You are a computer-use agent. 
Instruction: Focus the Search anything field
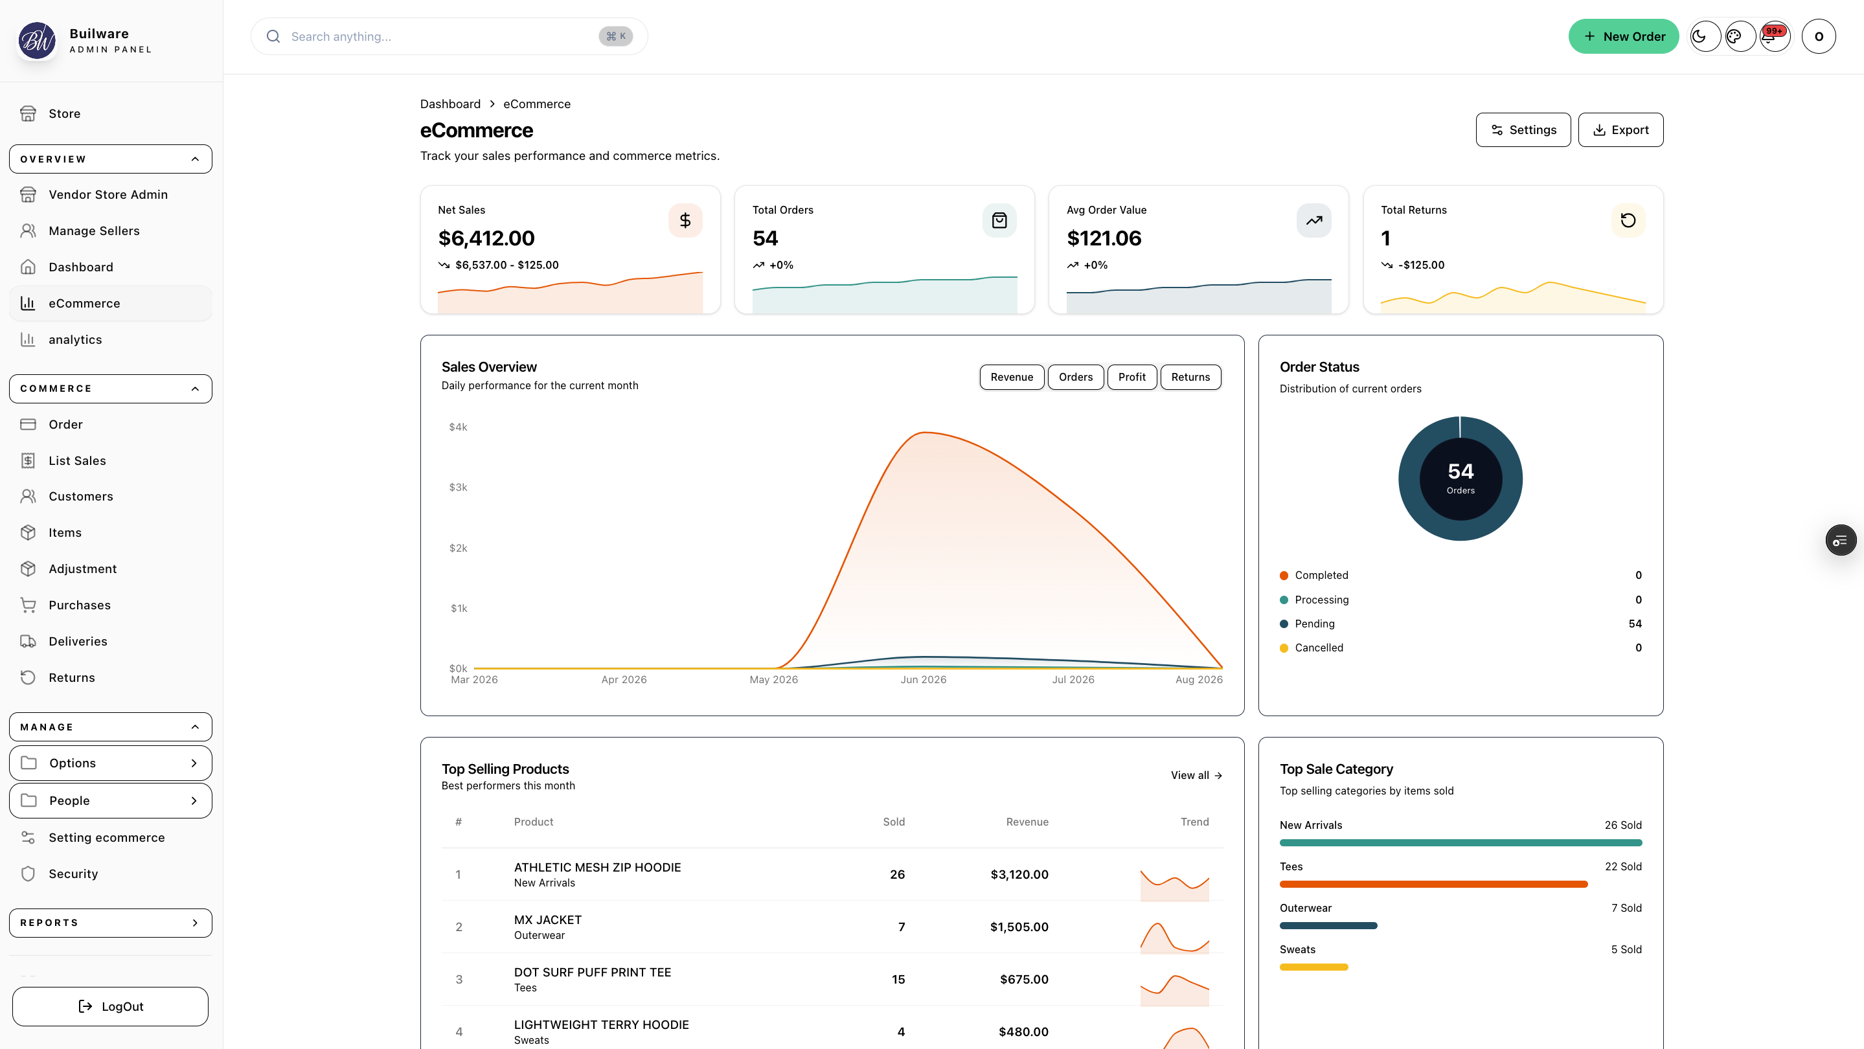tap(449, 36)
